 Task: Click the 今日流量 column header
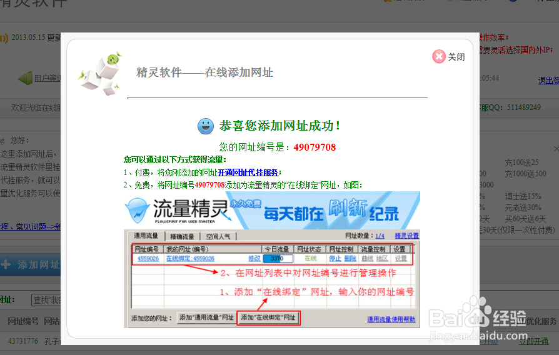pyautogui.click(x=277, y=249)
